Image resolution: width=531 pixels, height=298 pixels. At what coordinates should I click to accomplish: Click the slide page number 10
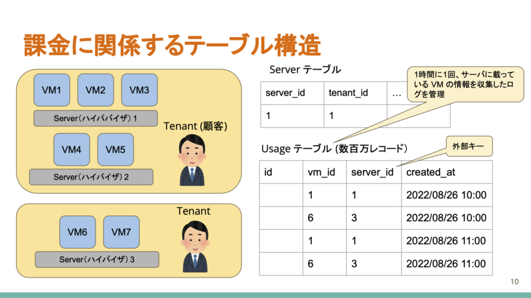514,281
